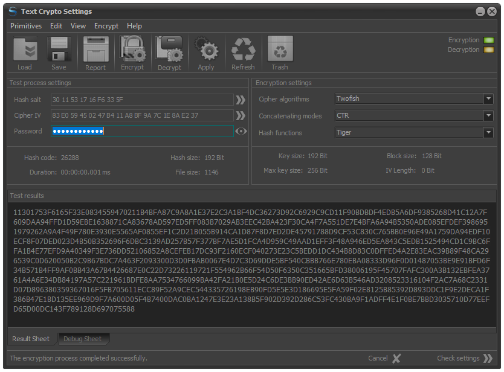Open the Help menu

click(x=134, y=26)
